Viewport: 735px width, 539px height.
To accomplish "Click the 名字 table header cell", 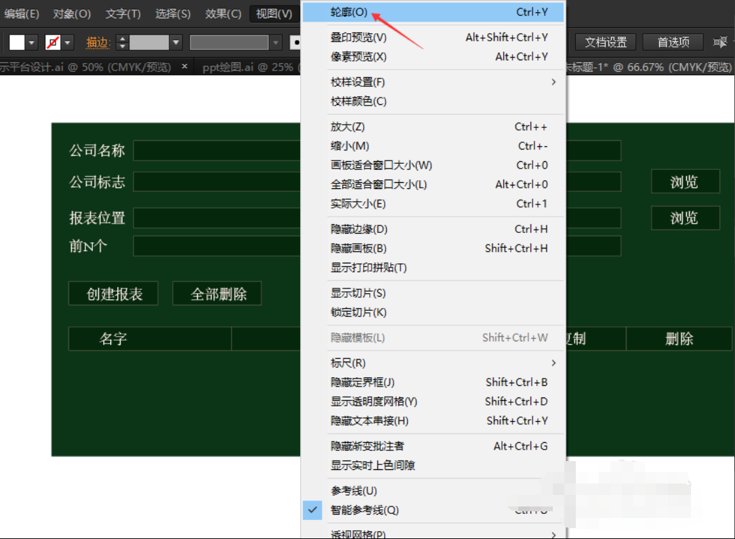I will (x=150, y=339).
